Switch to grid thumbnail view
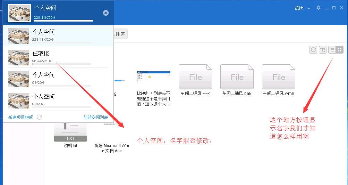The height and width of the screenshot is (185, 348). (340, 50)
